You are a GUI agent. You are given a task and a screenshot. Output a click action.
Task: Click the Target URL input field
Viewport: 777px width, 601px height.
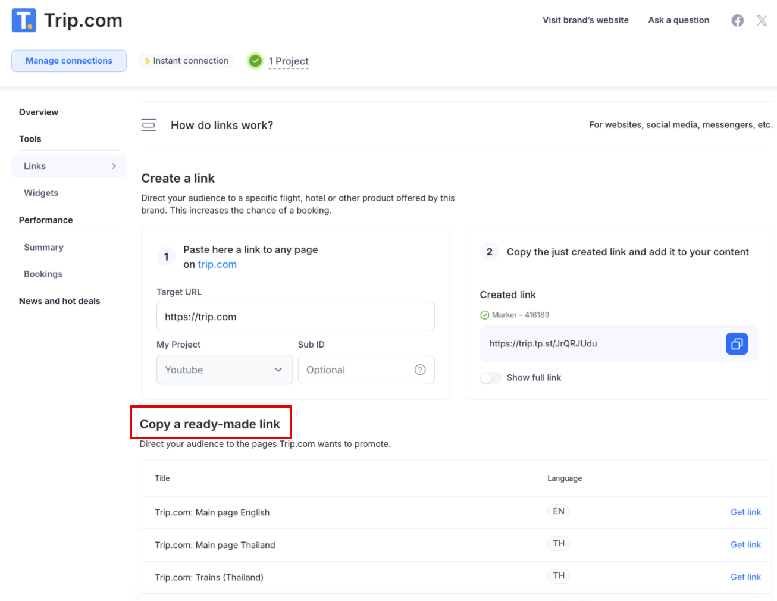point(296,317)
